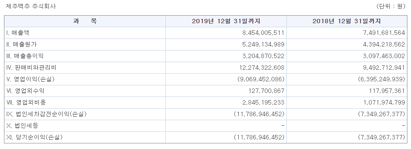Viewport: 411px width, 149px height.
Task: Click 2018 value in 법인세차감전순이익 row
Action: pos(382,114)
